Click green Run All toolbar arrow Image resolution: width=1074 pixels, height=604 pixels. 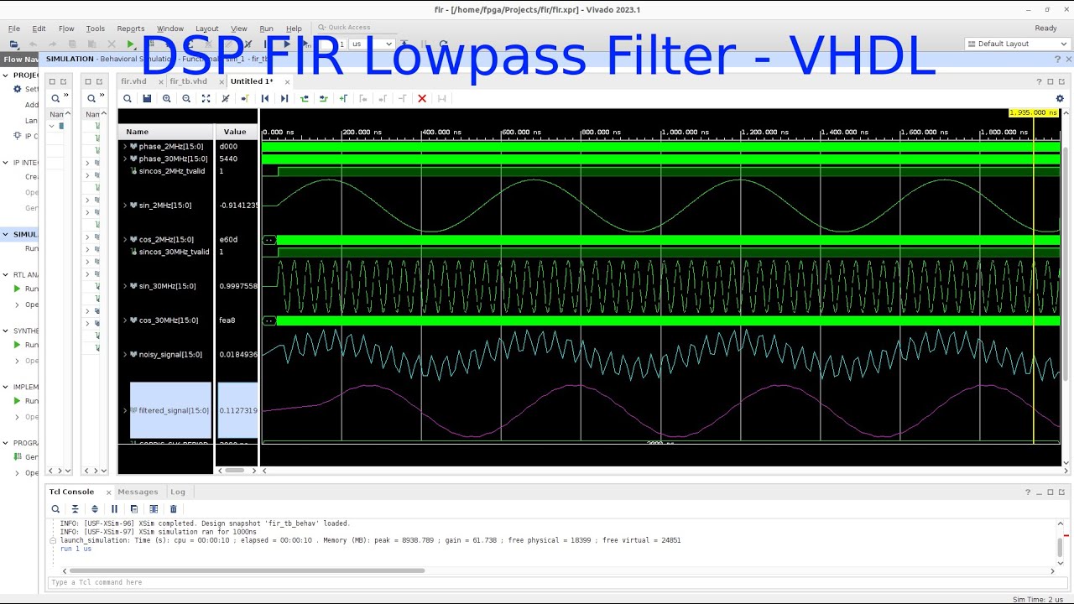click(130, 44)
